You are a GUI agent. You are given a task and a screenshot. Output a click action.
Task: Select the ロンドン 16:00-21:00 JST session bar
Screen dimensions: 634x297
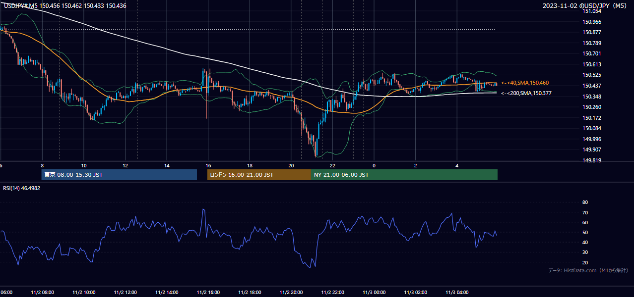pyautogui.click(x=259, y=175)
